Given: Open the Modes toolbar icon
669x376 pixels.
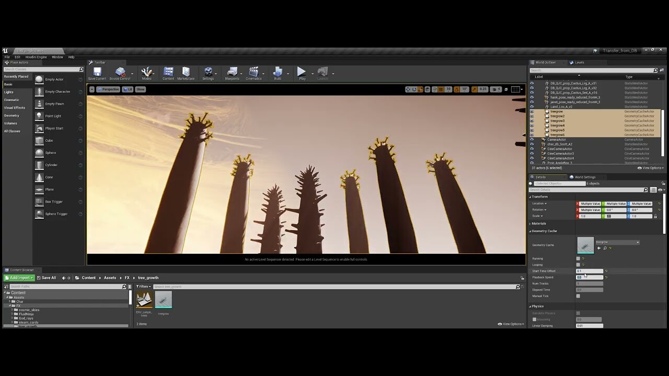Looking at the screenshot, I should pos(146,73).
